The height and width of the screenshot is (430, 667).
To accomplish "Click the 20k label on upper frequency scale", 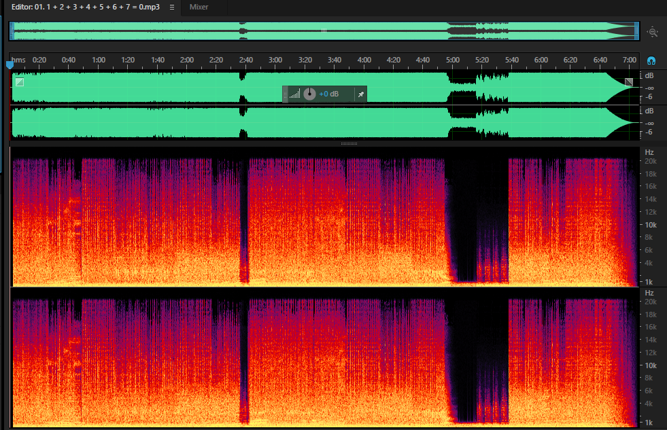I will point(651,161).
